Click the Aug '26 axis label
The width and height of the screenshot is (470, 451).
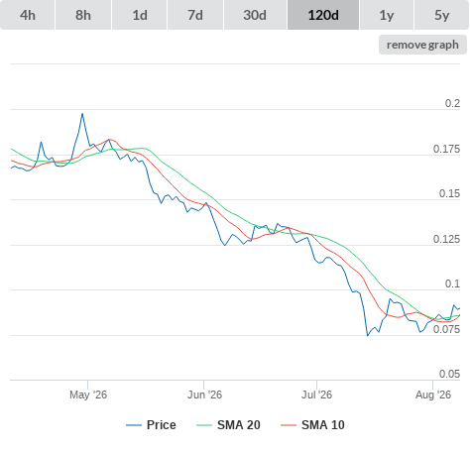click(433, 395)
